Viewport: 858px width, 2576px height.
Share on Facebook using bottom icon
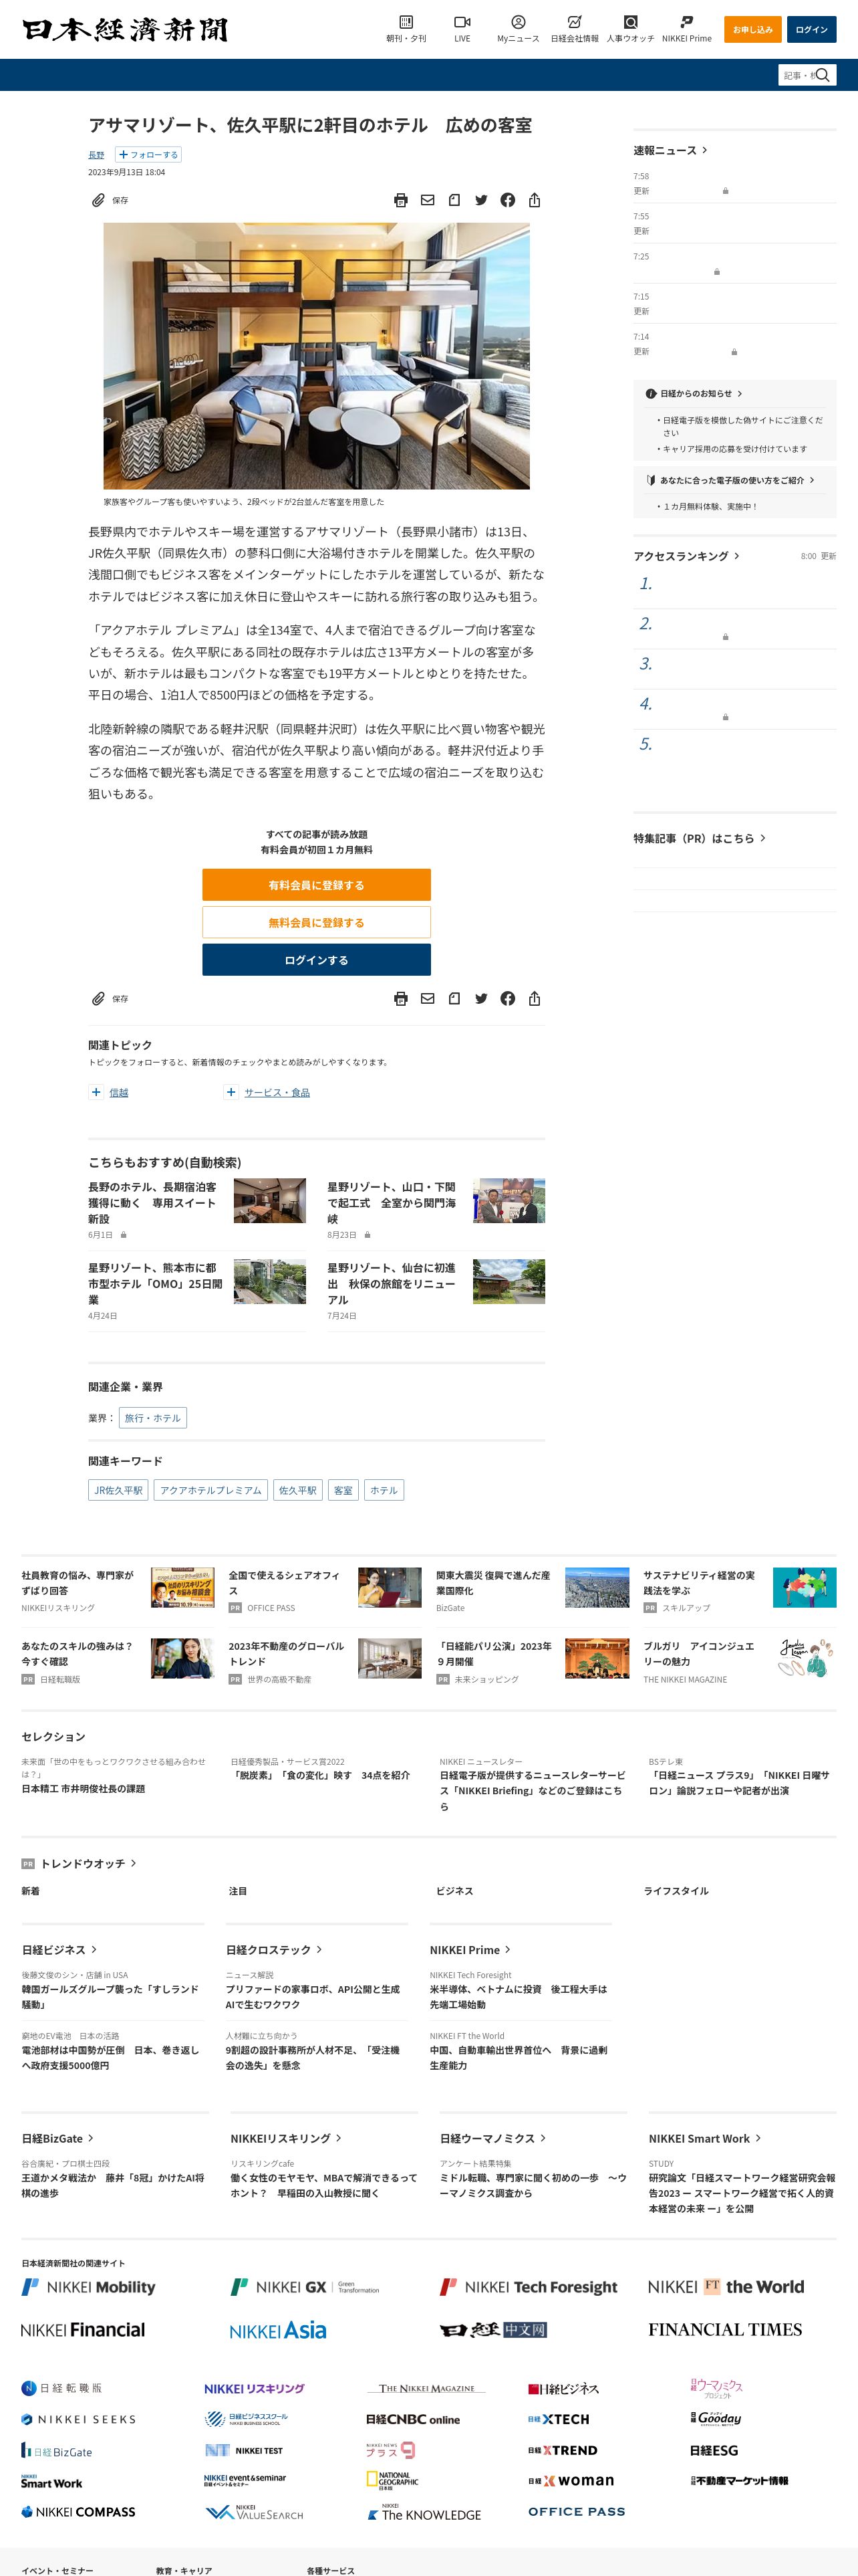[x=507, y=998]
